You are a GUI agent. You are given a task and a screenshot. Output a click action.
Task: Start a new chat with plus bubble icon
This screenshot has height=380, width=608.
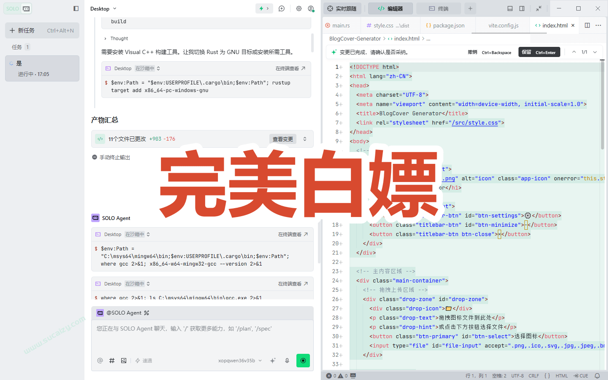click(282, 8)
